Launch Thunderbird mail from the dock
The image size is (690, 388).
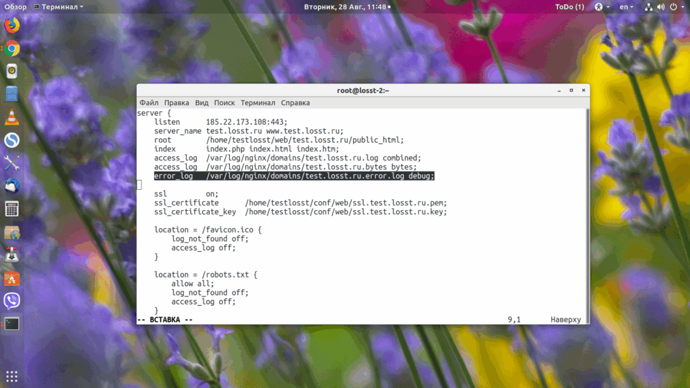pyautogui.click(x=12, y=186)
